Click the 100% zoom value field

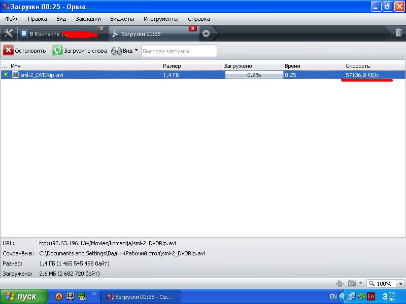384,284
